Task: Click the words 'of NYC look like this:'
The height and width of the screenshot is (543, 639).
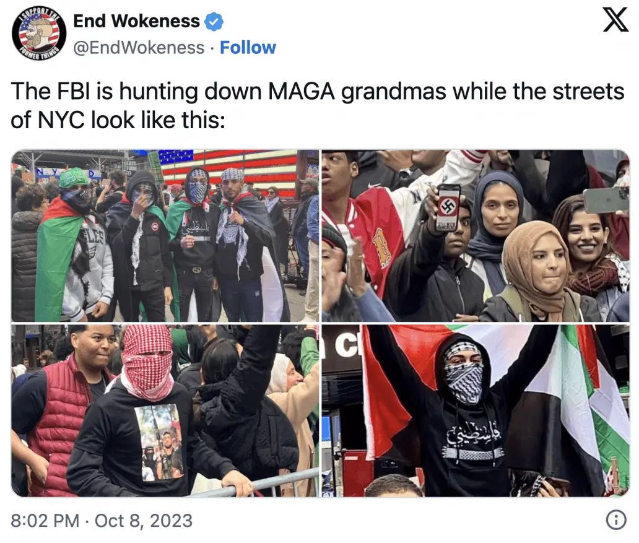Action: pos(118,120)
